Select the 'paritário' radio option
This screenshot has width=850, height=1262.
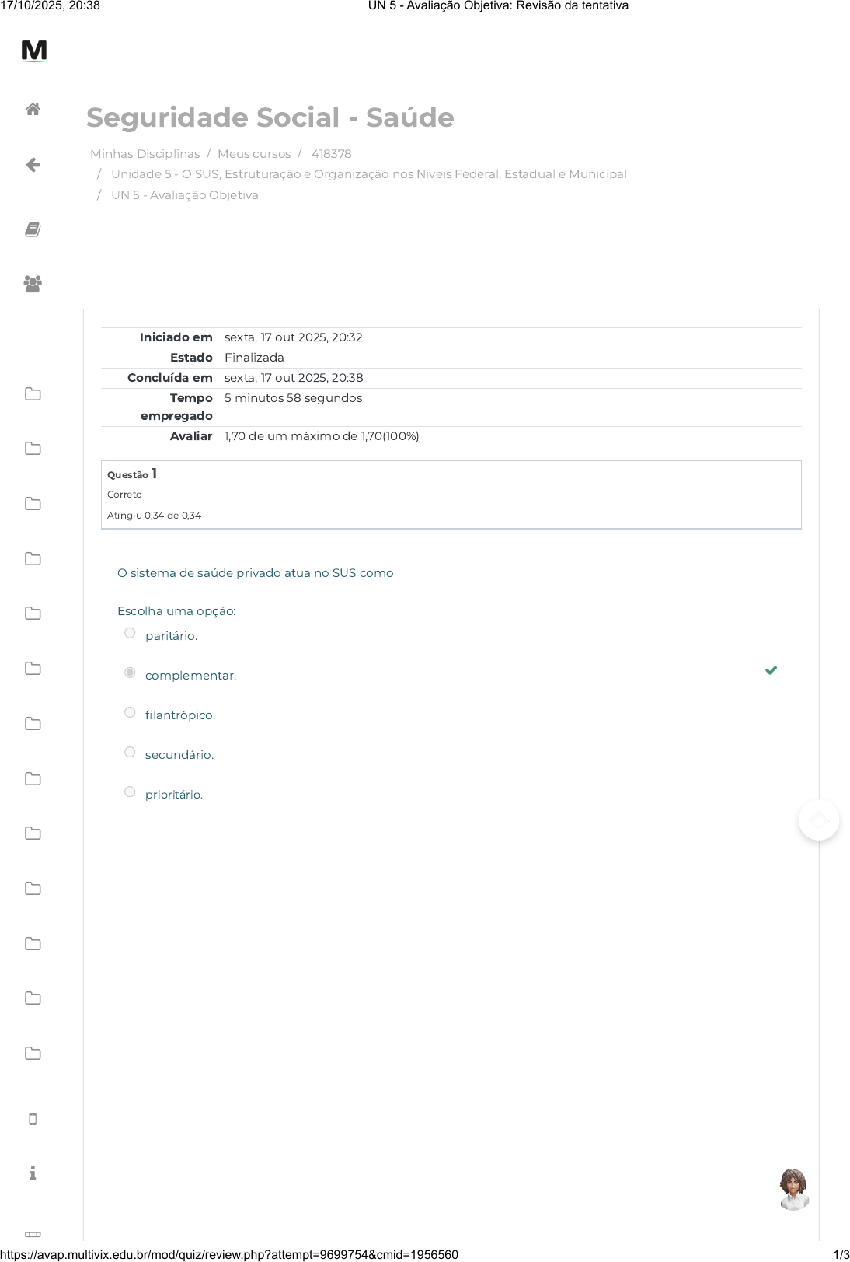[130, 633]
